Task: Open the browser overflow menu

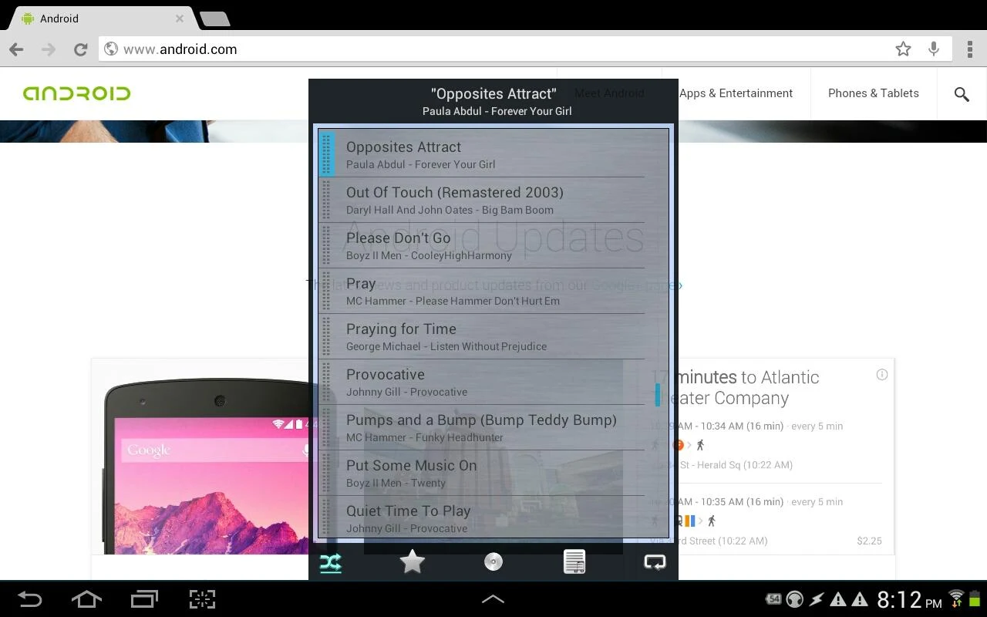Action: tap(970, 49)
